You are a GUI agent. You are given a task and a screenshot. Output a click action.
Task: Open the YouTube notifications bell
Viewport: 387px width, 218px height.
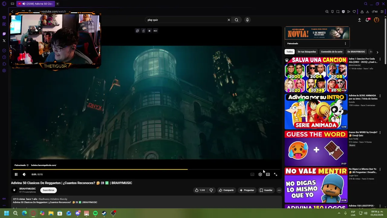pyautogui.click(x=367, y=20)
